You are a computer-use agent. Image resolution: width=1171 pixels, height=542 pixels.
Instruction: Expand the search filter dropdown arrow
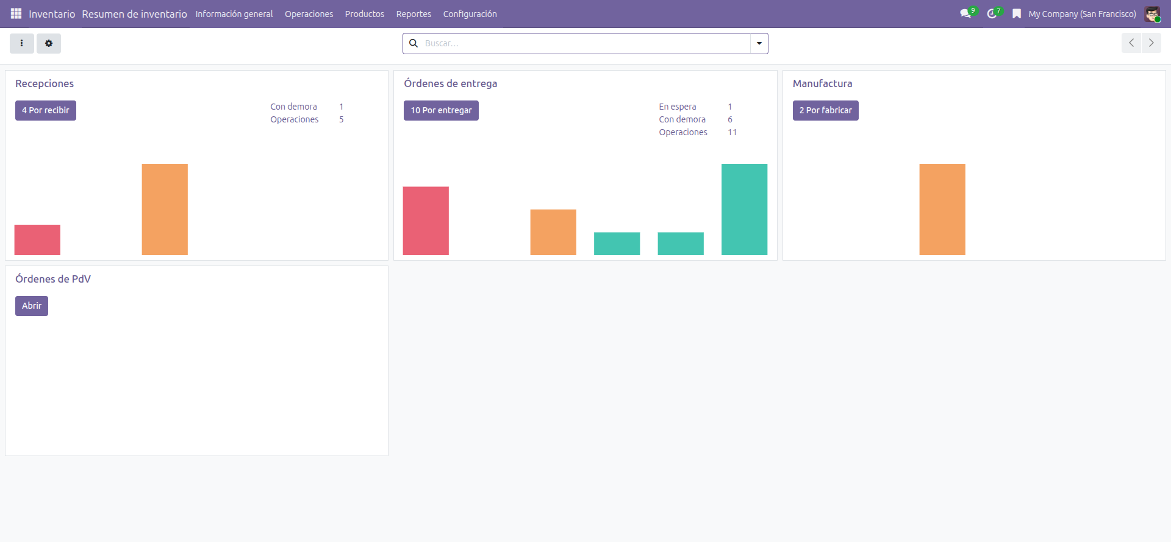pos(759,43)
